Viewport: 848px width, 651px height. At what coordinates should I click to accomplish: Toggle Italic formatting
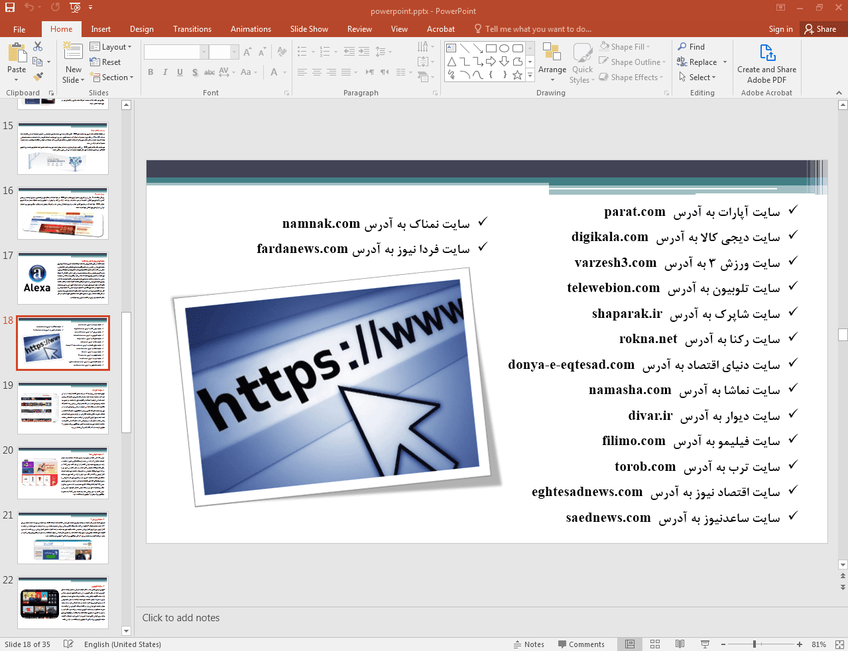pos(165,72)
